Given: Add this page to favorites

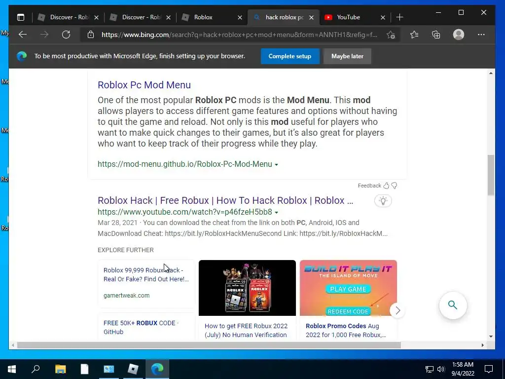Looking at the screenshot, I should [391, 35].
